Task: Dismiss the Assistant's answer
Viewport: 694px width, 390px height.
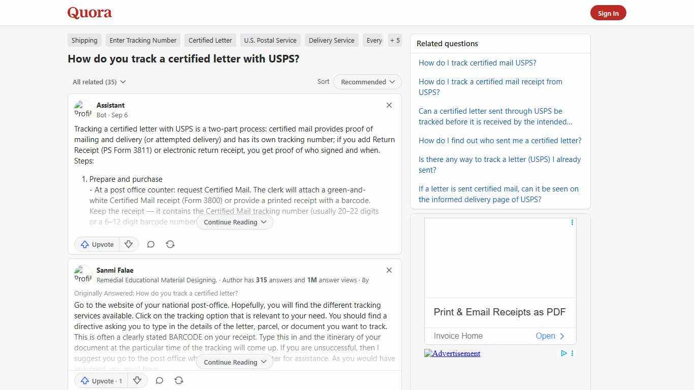Action: [389, 105]
